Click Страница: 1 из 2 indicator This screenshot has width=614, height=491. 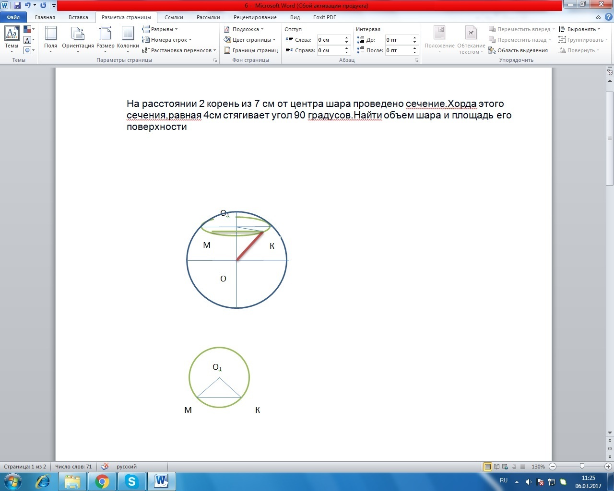(25, 467)
